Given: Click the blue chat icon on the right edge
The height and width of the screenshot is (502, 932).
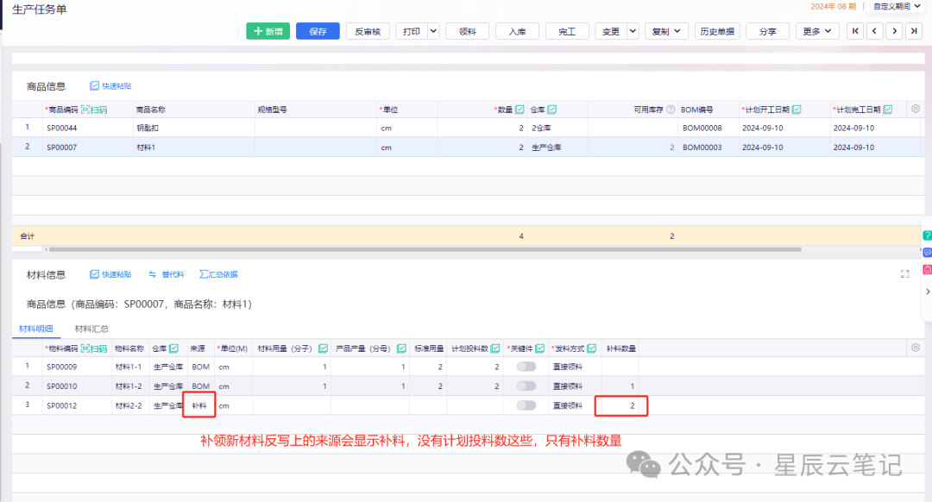Looking at the screenshot, I should pyautogui.click(x=927, y=253).
